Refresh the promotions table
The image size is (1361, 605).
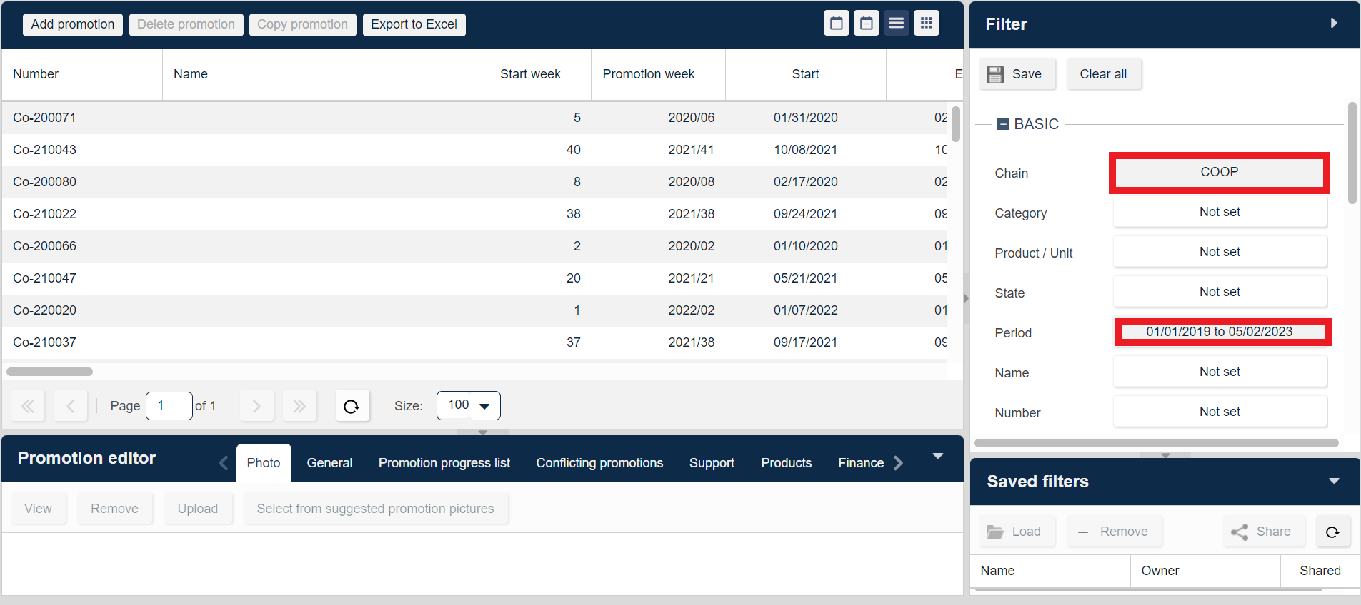click(352, 406)
